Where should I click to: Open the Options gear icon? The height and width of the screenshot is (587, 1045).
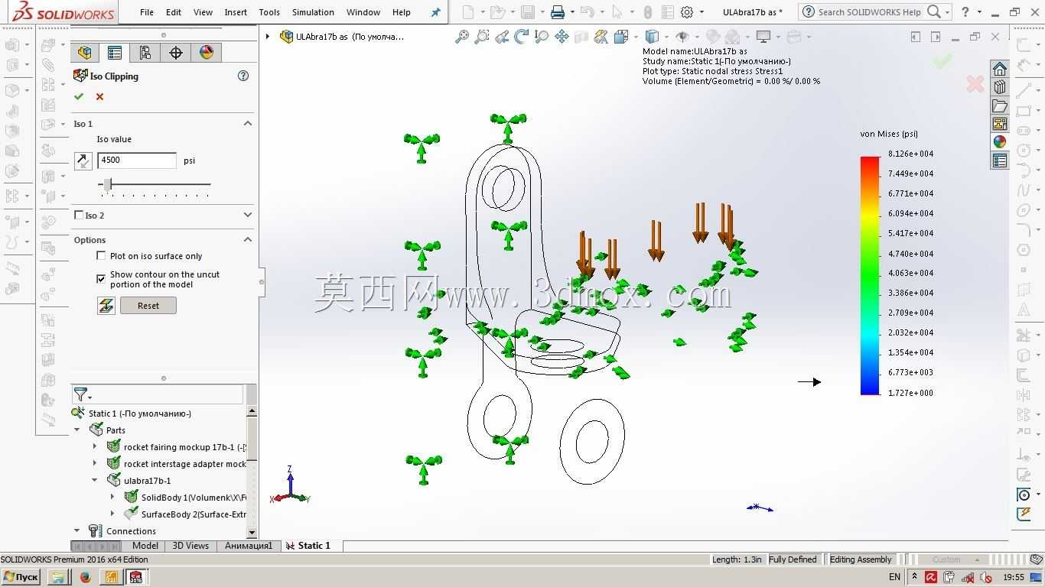click(687, 12)
